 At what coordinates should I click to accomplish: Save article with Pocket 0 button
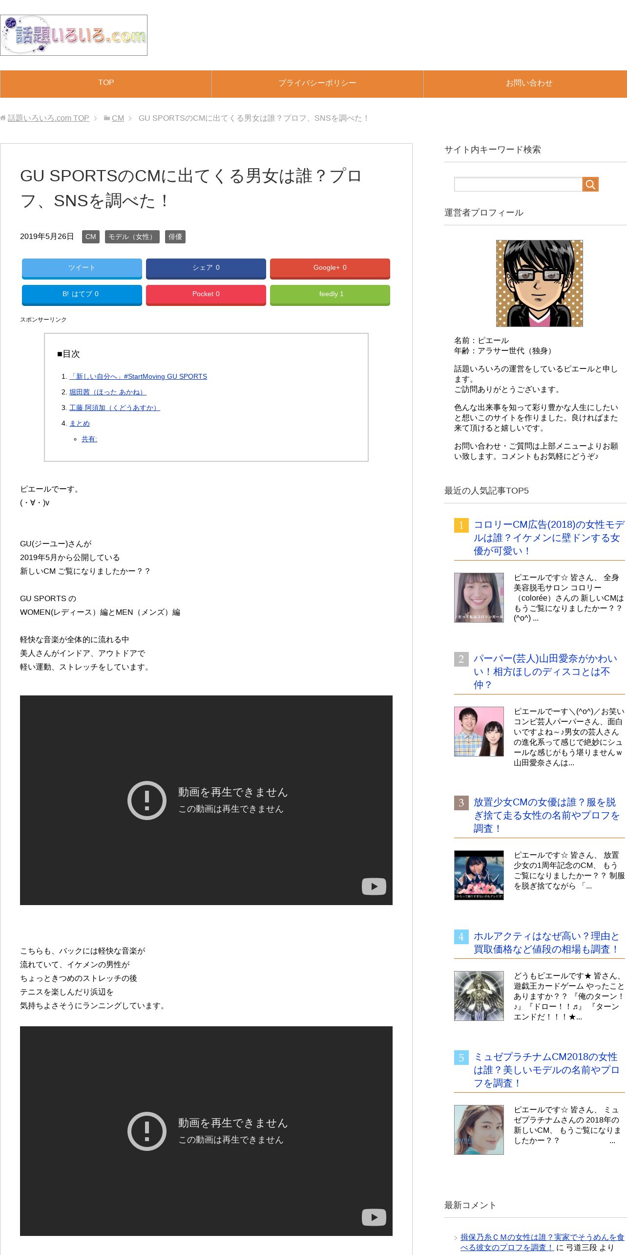[206, 295]
